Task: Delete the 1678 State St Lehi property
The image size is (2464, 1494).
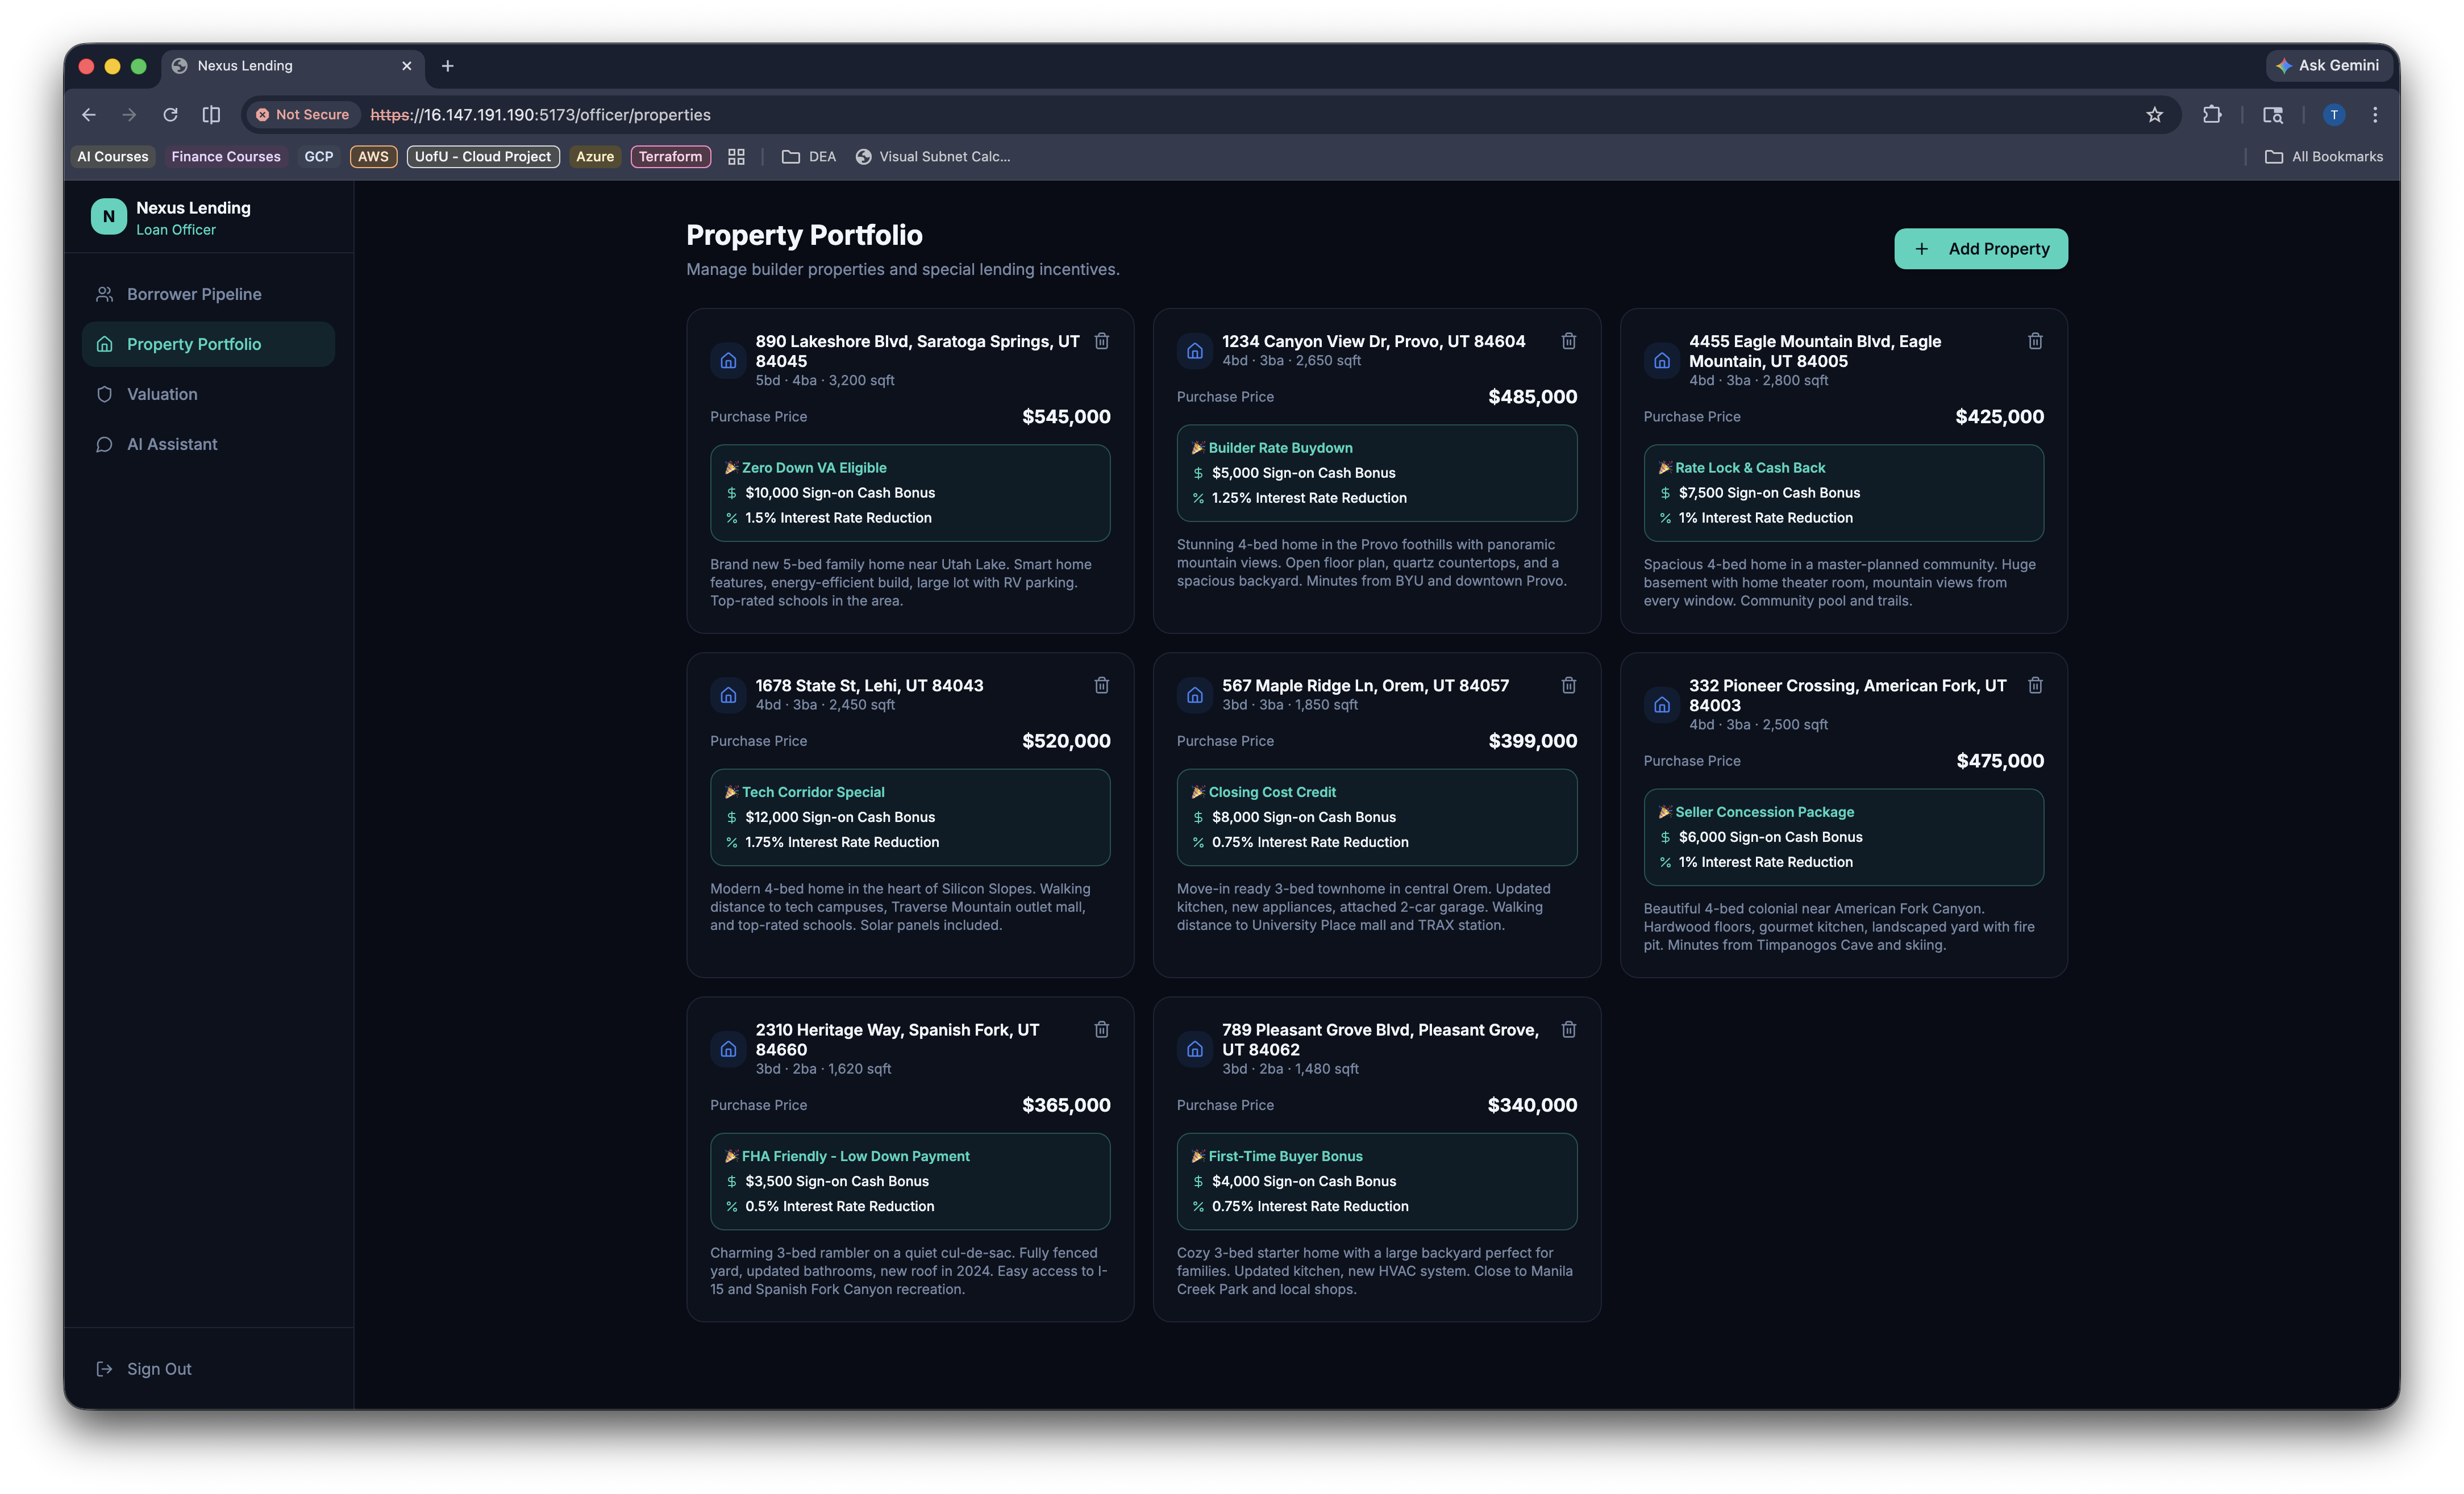Action: tap(1101, 685)
